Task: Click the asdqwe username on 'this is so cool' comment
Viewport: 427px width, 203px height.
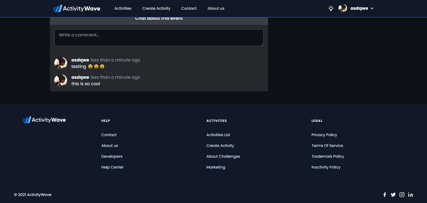Action: coord(80,77)
